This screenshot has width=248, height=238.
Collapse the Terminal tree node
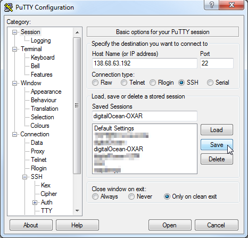coord(14,49)
